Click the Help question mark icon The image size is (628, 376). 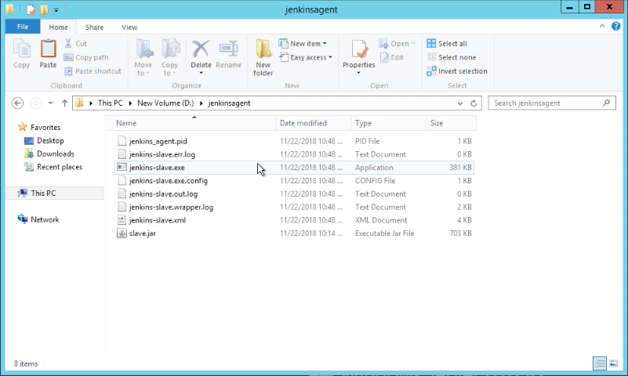coord(615,27)
